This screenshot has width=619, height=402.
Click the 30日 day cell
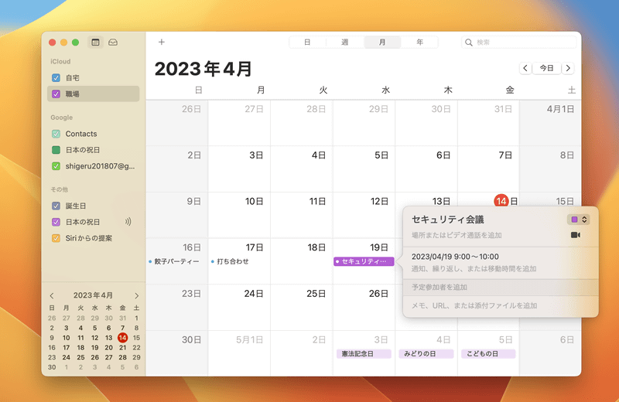pos(177,353)
